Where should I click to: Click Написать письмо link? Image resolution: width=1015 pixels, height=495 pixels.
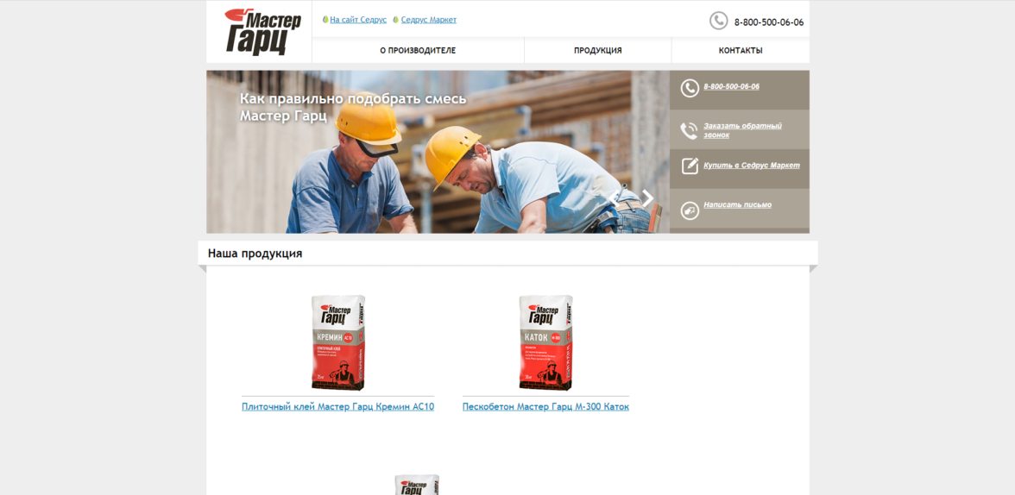[737, 205]
